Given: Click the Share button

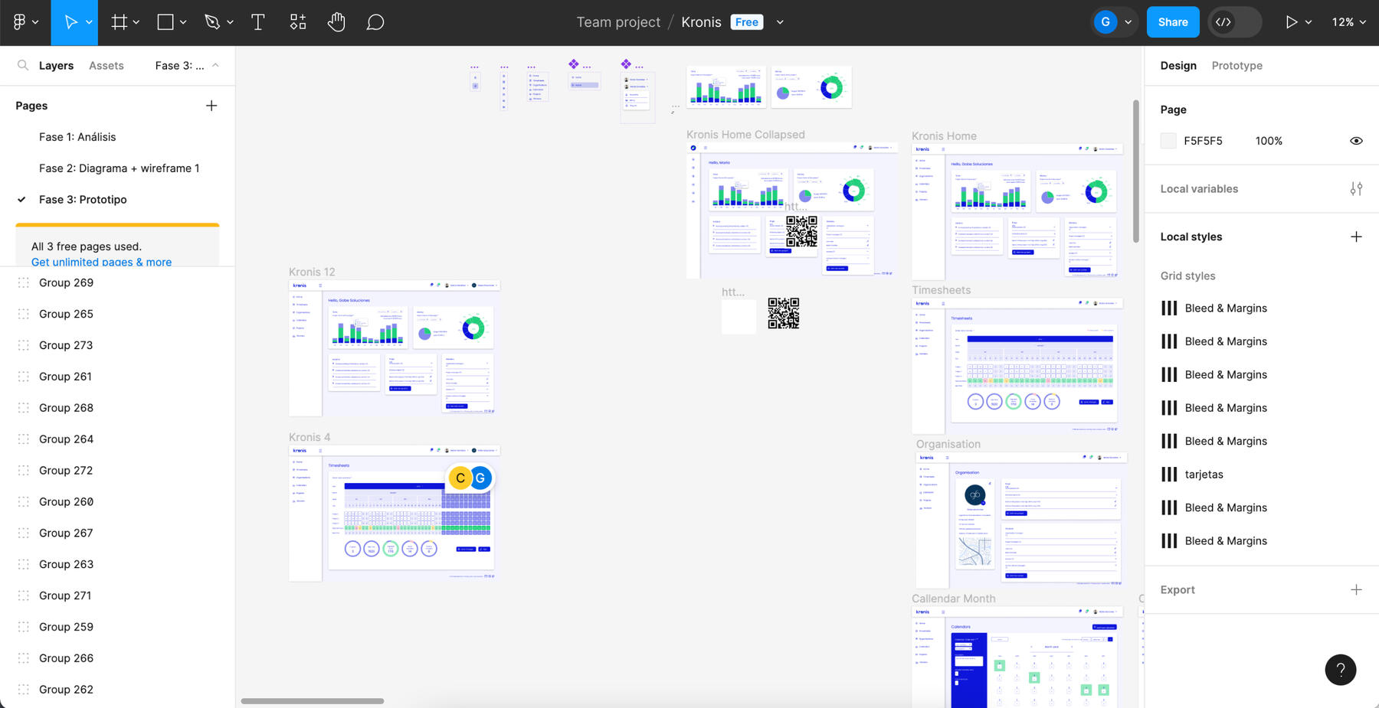Looking at the screenshot, I should [1172, 22].
